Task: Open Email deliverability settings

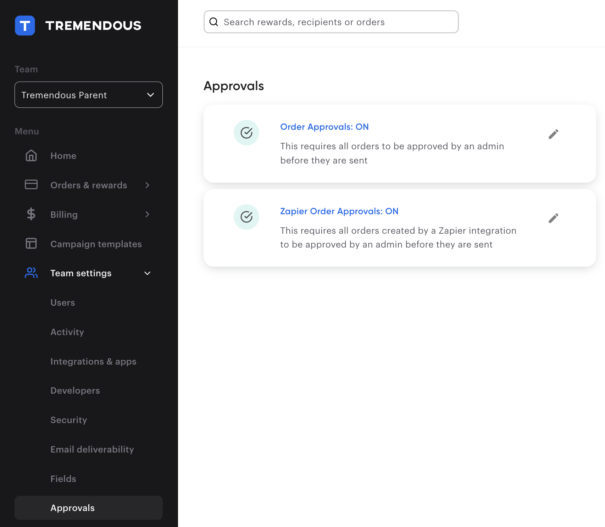Action: pyautogui.click(x=92, y=449)
